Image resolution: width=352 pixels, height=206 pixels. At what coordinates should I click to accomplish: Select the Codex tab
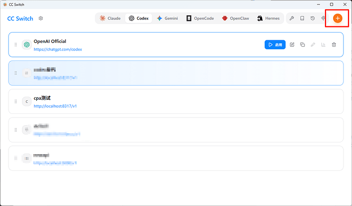coord(138,18)
